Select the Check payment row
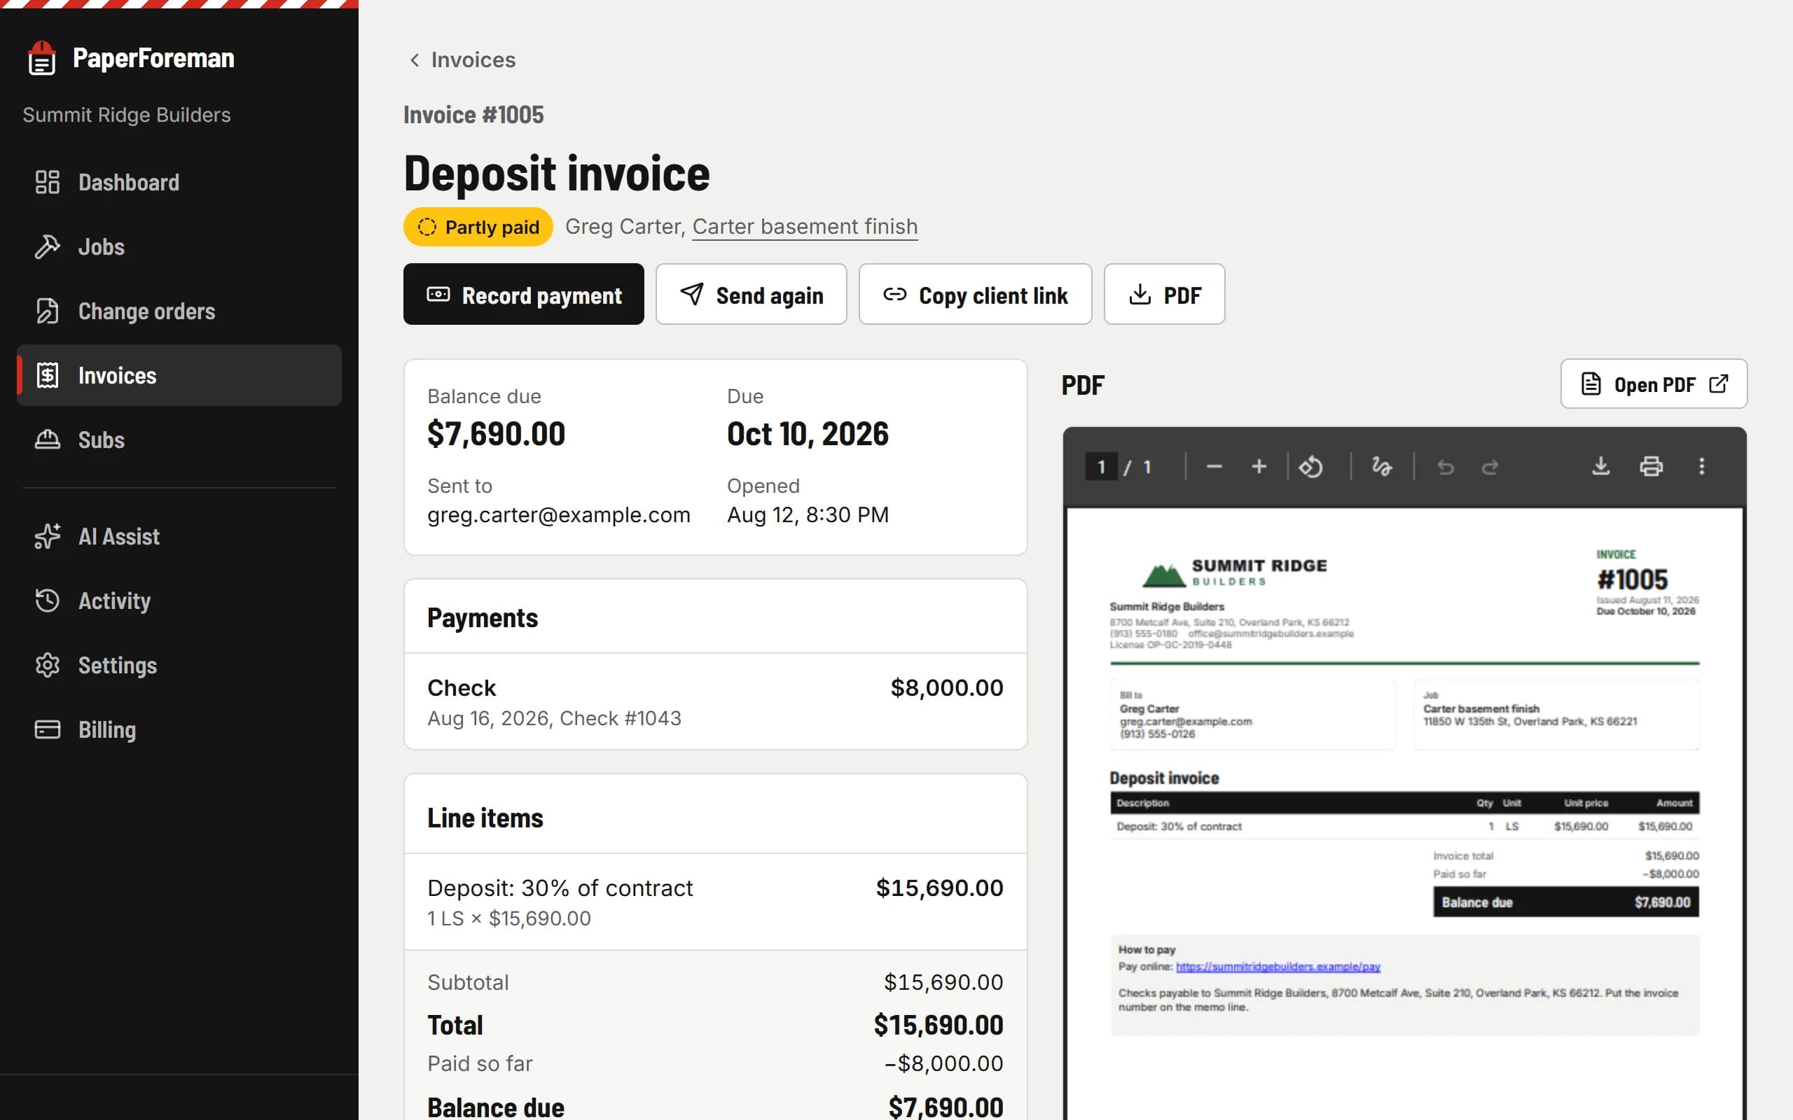 click(x=715, y=701)
